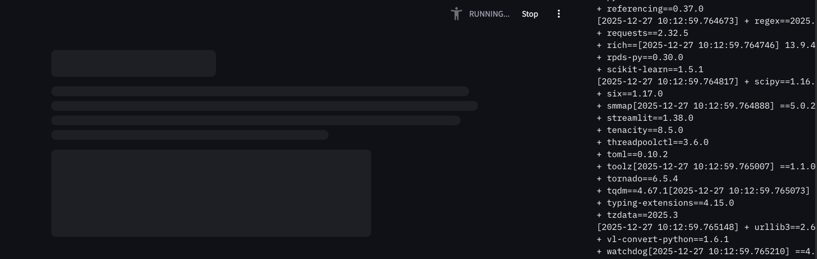Click the tenacity==8.5.0 log line
The height and width of the screenshot is (259, 817).
(645, 130)
